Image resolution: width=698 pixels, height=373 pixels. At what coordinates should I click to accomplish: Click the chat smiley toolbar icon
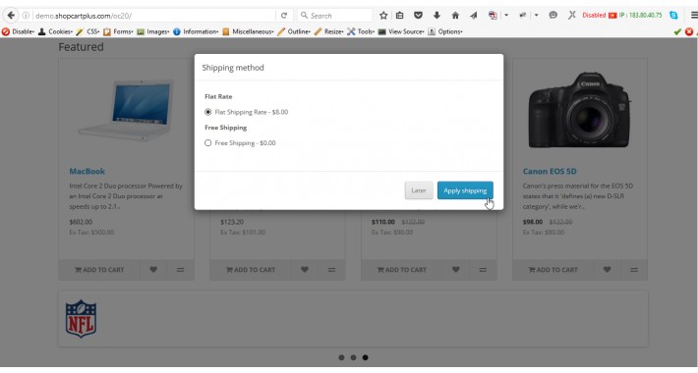tap(553, 15)
